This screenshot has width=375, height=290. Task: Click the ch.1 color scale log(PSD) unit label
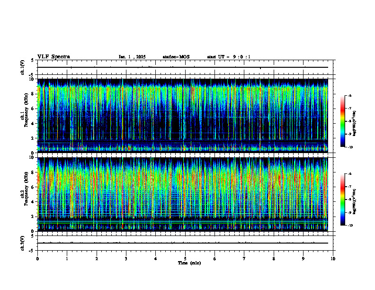coord(355,124)
